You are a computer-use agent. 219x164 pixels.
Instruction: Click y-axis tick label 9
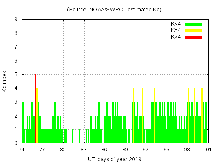pos(16,20)
